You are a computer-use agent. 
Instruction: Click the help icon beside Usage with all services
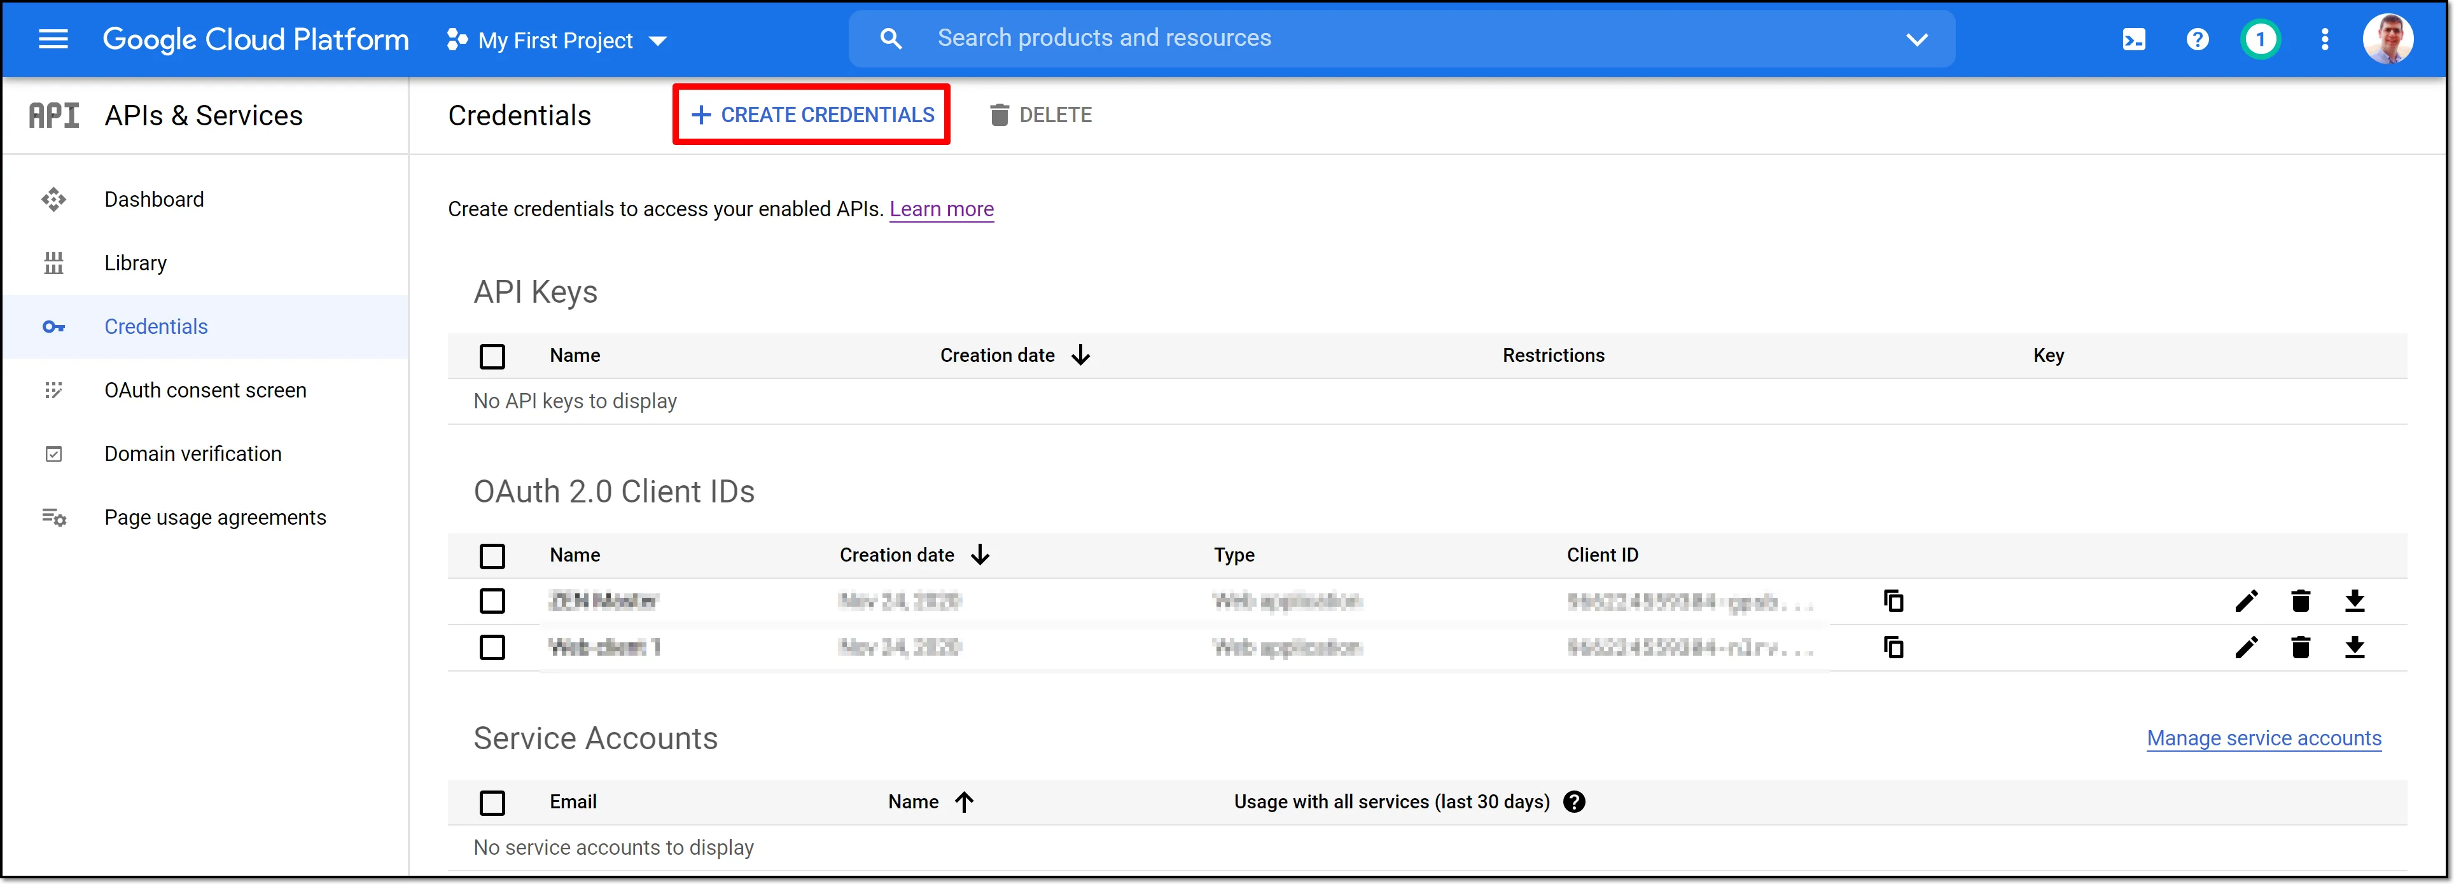tap(1575, 802)
